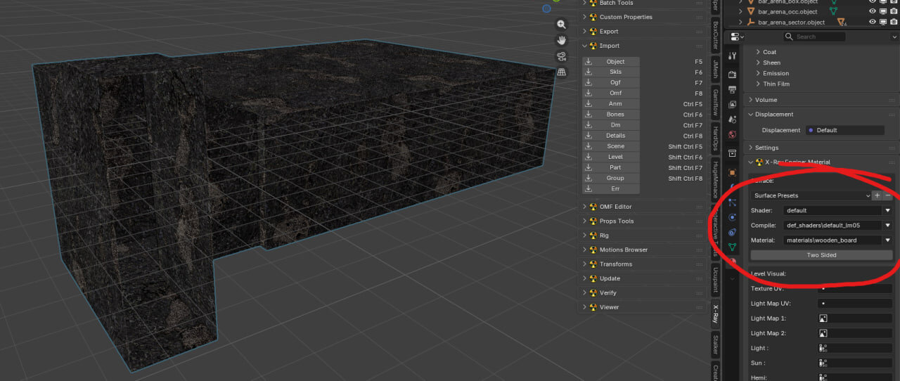Open the Tool properties tab icon
Viewport: 900px width, 381px height.
[x=732, y=56]
